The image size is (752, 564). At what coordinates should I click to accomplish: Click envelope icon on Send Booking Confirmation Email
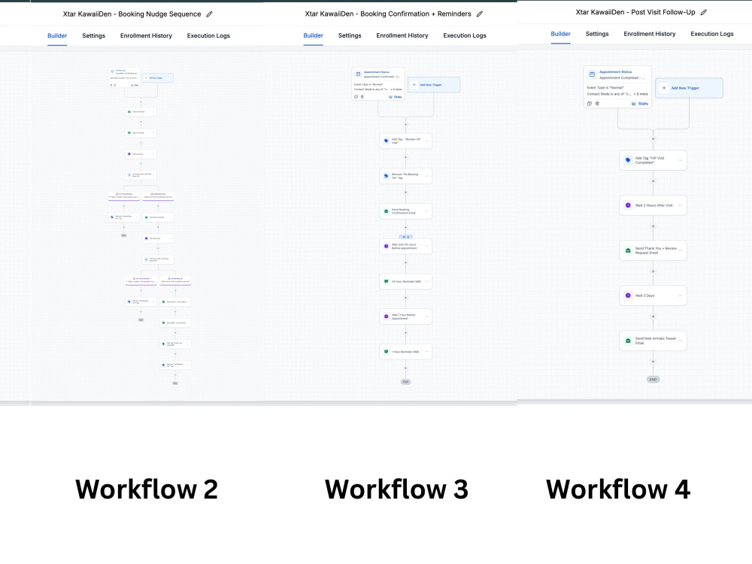(386, 211)
